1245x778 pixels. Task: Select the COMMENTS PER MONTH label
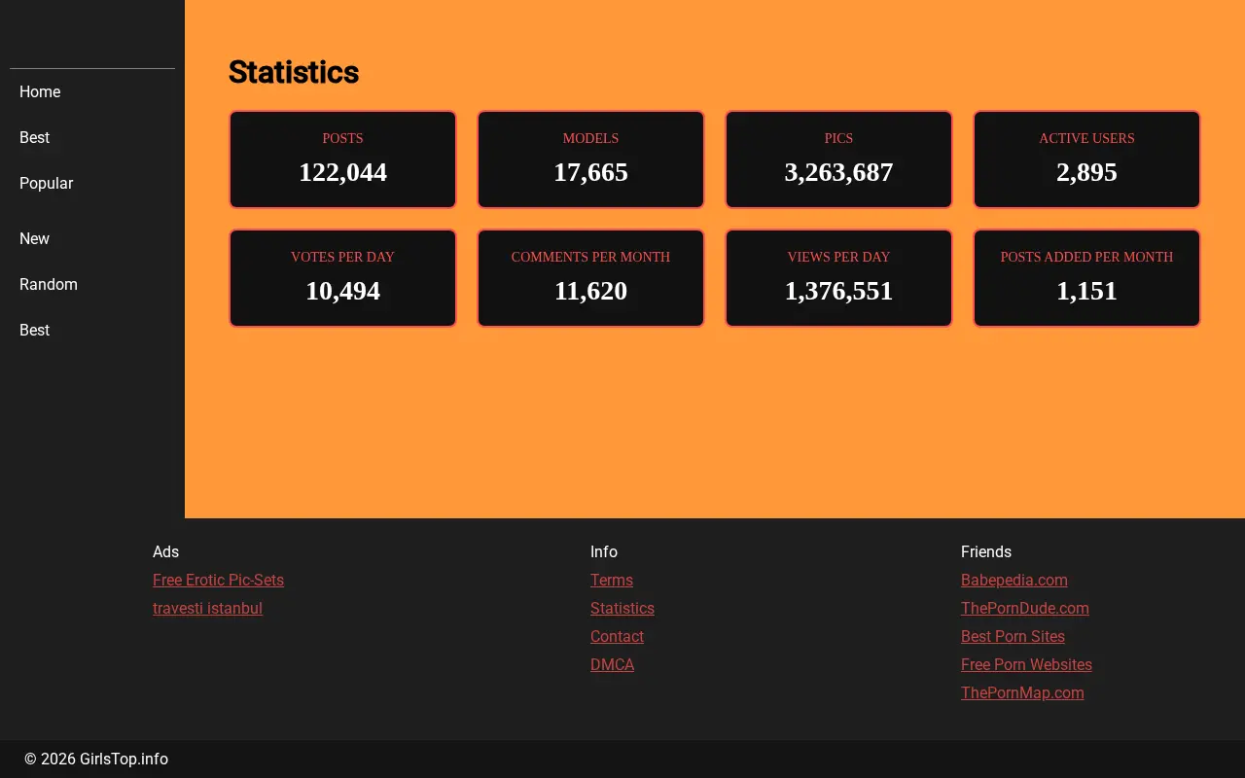click(x=590, y=257)
